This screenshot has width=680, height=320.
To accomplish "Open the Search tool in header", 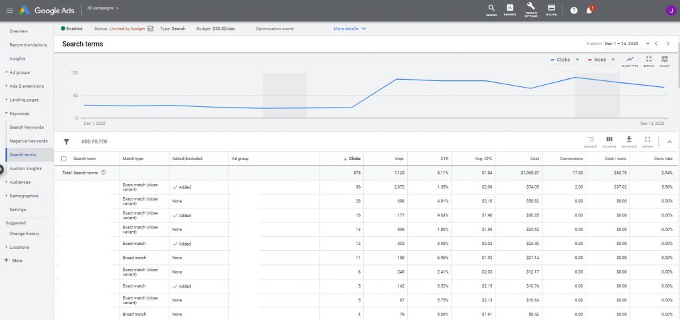I will pos(491,10).
